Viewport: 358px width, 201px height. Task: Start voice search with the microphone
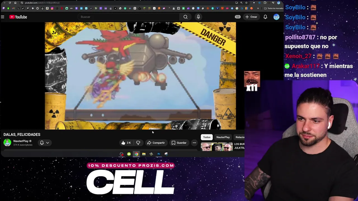198,17
